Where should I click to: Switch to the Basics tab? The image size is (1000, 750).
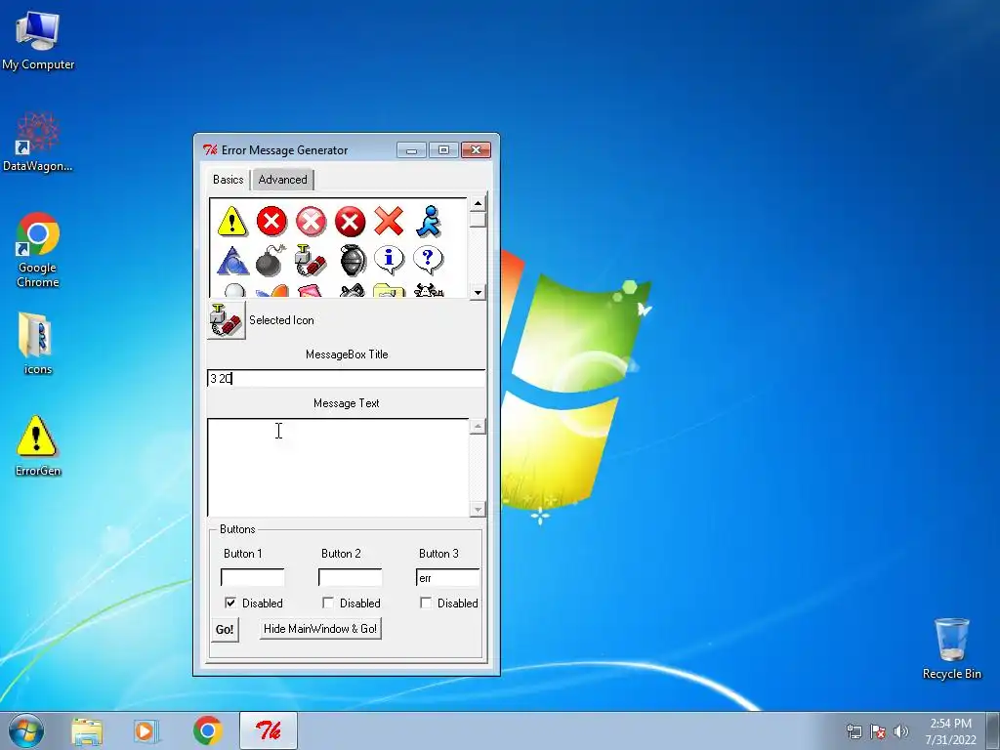point(229,180)
